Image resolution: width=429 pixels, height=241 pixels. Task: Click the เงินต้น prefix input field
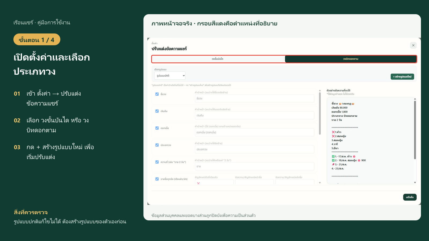coord(254,115)
